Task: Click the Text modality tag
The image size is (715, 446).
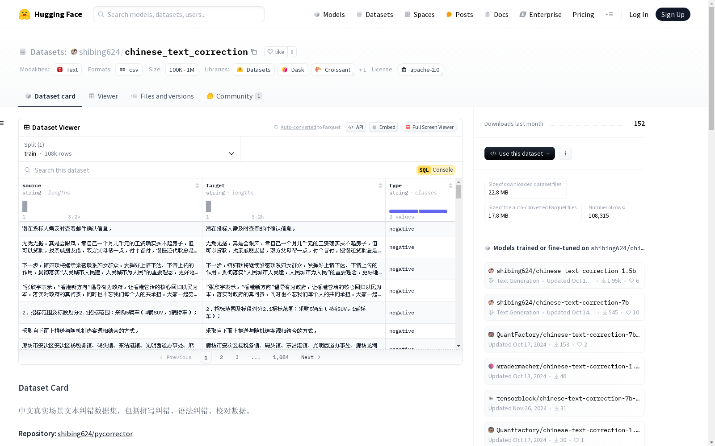Action: click(x=67, y=70)
